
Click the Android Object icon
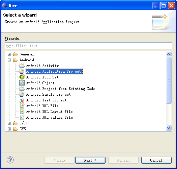(22, 83)
